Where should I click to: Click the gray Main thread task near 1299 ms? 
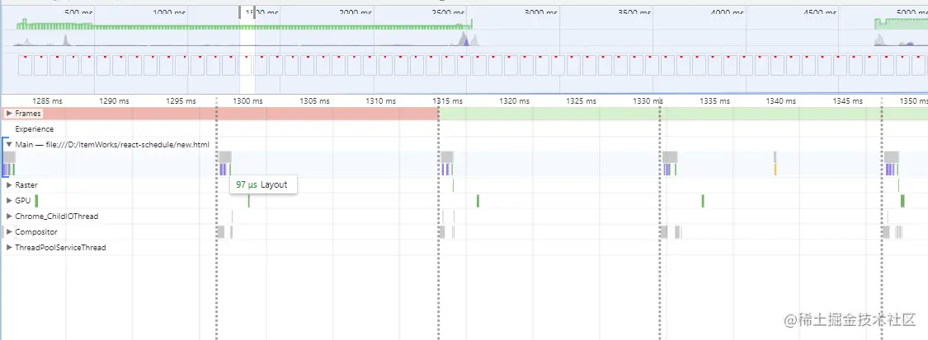pos(225,156)
